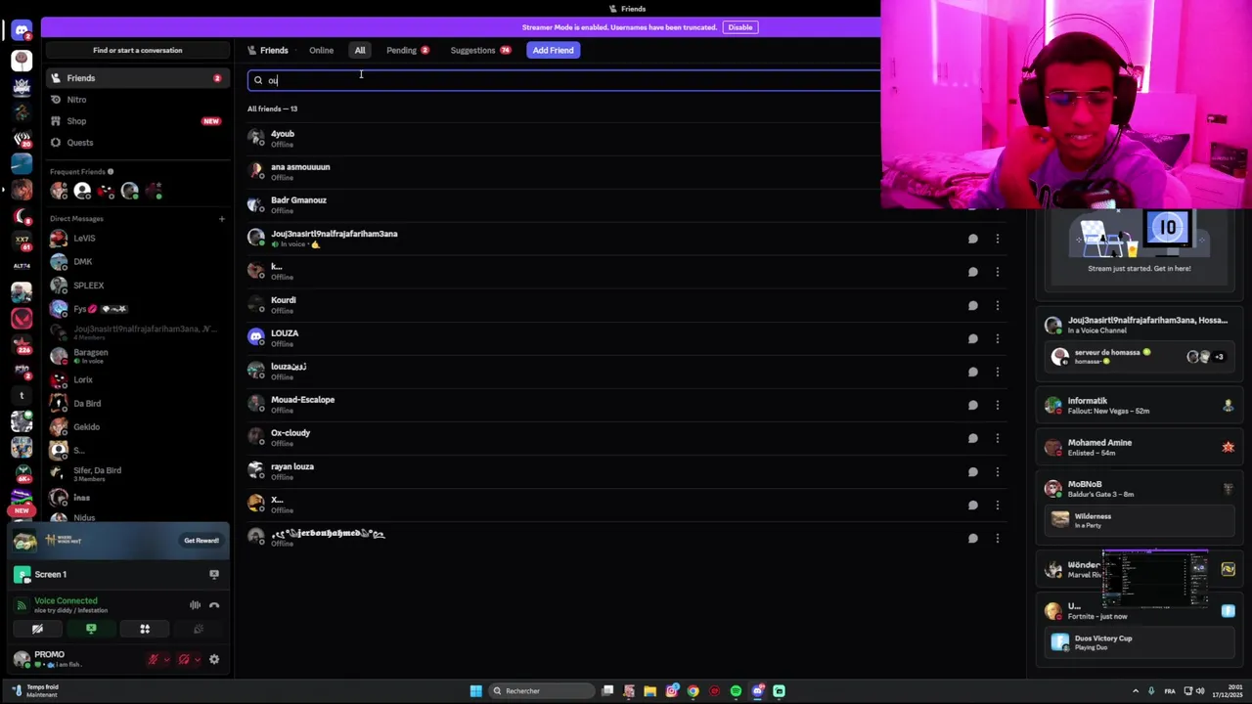Viewport: 1252px width, 704px height.
Task: Open Voice Connected channel link
Action: [70, 610]
